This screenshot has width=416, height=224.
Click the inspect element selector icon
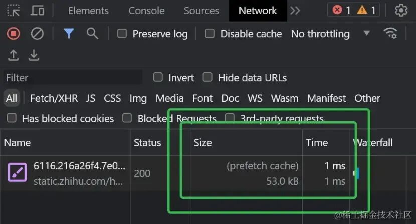(x=14, y=10)
